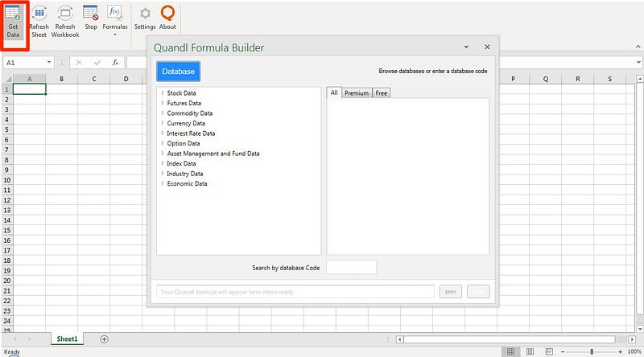
Task: Switch to Page Break Preview icon
Action: click(549, 351)
